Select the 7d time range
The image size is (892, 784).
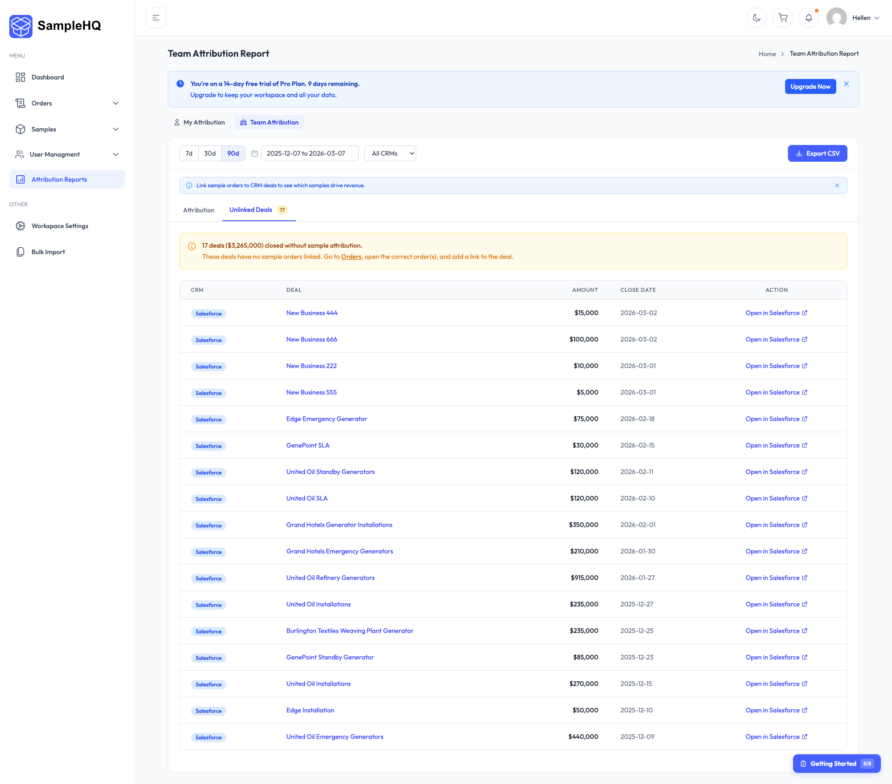click(189, 153)
